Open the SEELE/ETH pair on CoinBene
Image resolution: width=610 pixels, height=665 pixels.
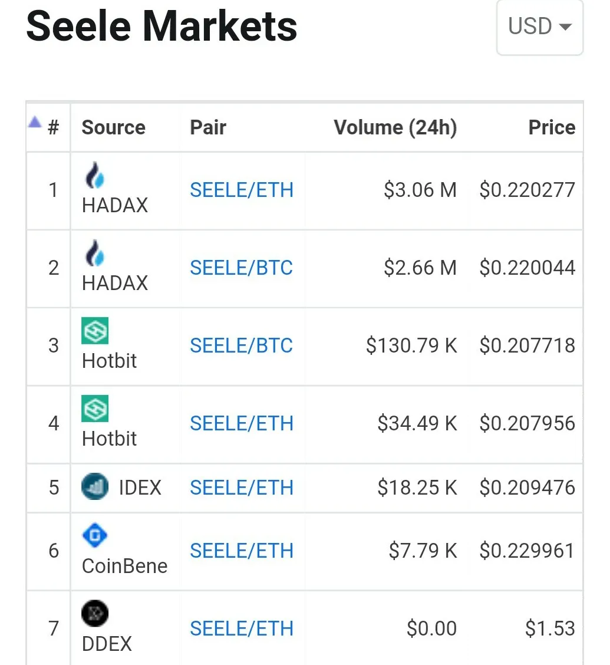[242, 551]
